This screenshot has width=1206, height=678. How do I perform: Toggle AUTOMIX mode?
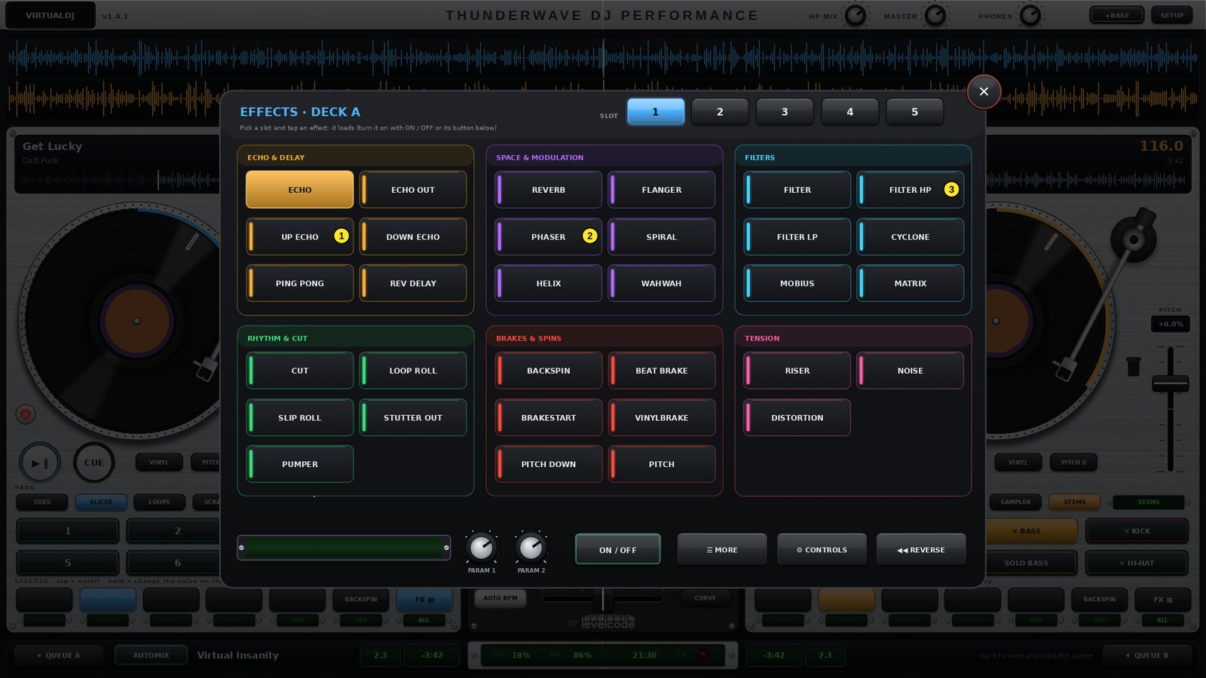(151, 655)
